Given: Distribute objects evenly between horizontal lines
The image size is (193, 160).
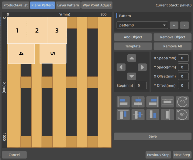Looking at the screenshot, I should (167, 102).
